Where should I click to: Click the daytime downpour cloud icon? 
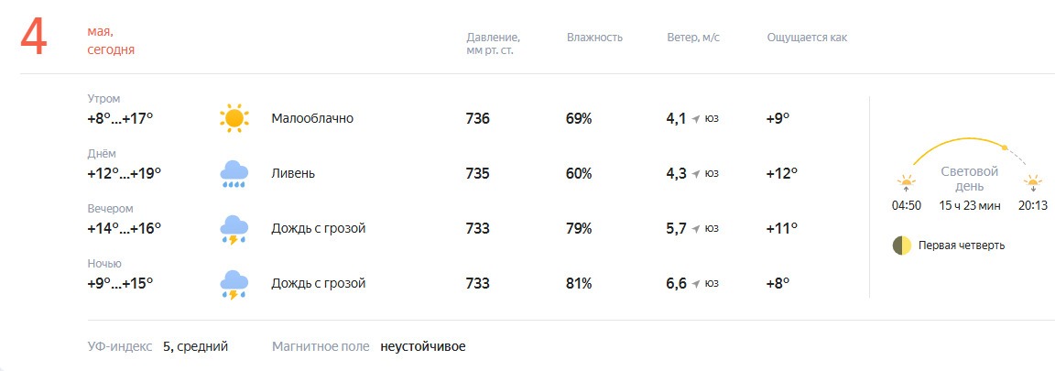[x=234, y=174]
